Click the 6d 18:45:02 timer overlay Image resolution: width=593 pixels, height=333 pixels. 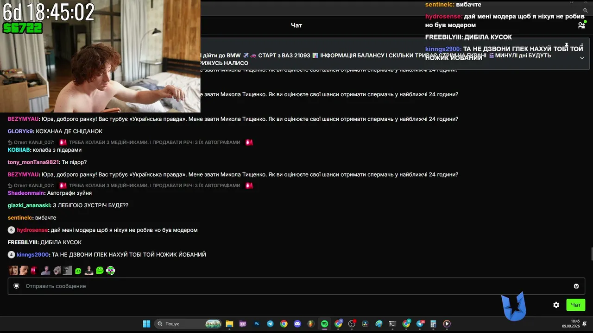click(49, 12)
